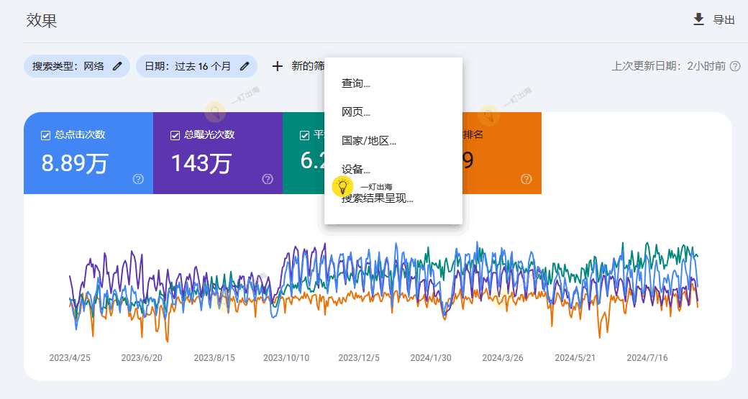This screenshot has width=748, height=399.
Task: Open help icon on orange 排名 card
Action: point(526,179)
